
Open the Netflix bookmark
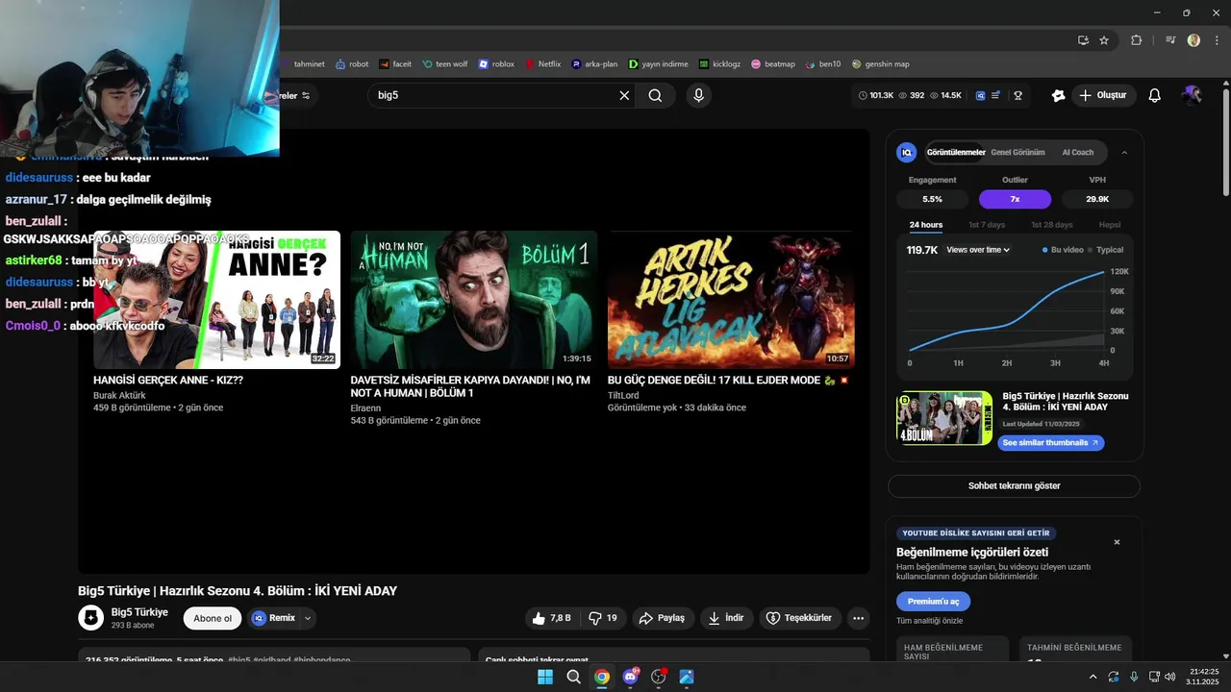[543, 64]
